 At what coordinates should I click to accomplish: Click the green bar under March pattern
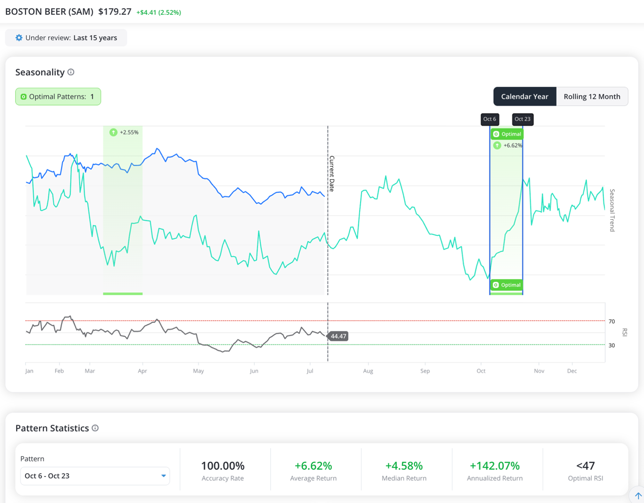point(123,293)
